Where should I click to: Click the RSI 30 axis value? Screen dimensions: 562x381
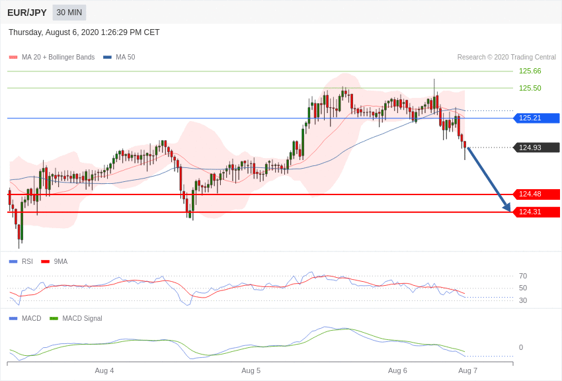click(523, 300)
